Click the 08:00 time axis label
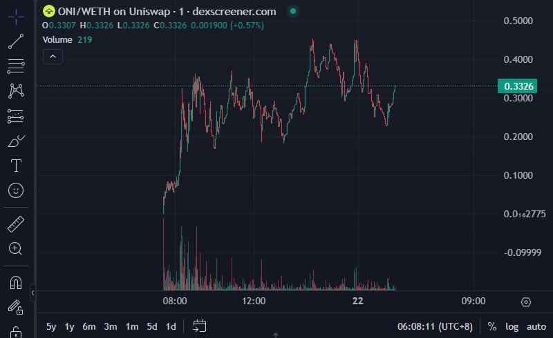Image resolution: width=553 pixels, height=338 pixels. point(175,301)
